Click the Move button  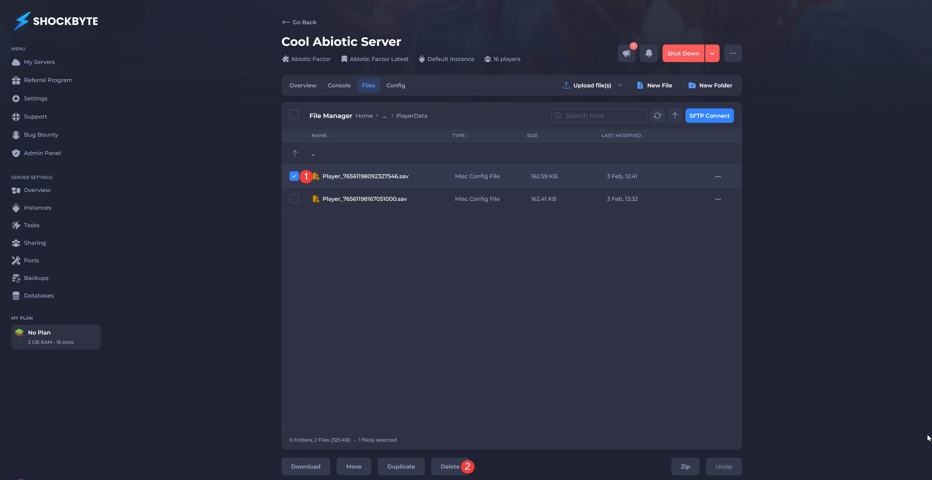tap(354, 467)
